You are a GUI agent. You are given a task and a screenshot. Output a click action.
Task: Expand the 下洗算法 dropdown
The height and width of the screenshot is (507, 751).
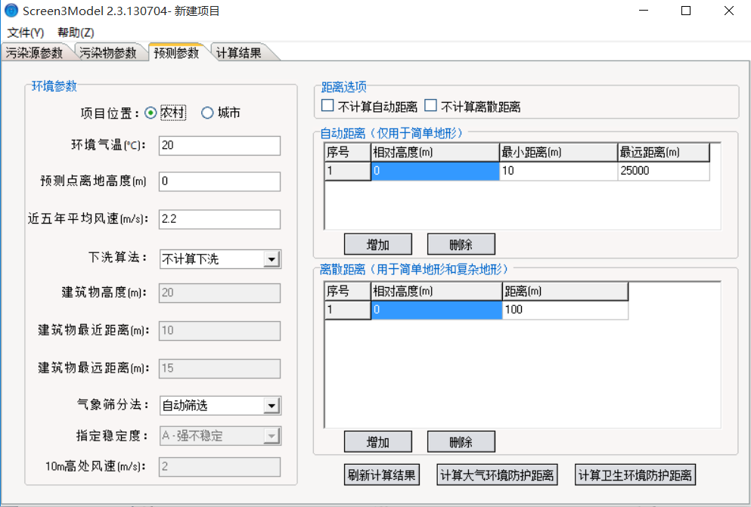(x=272, y=259)
